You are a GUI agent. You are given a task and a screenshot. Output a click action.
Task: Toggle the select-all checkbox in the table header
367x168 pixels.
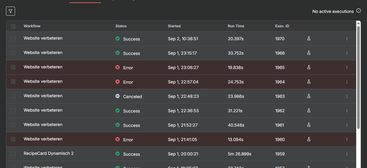click(13, 26)
